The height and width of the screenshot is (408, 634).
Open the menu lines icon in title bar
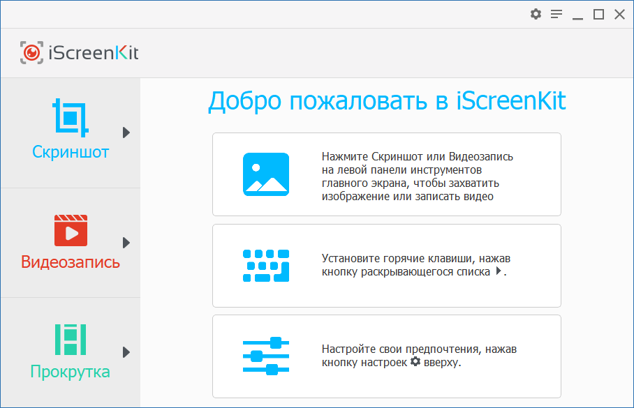point(556,14)
